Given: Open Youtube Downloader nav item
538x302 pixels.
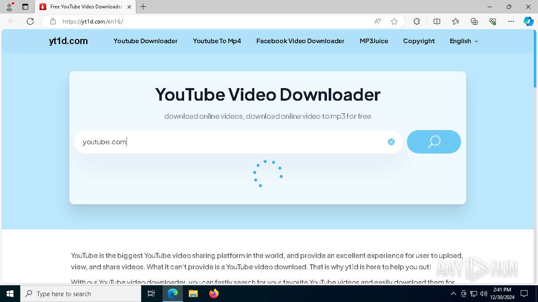Looking at the screenshot, I should pos(145,41).
